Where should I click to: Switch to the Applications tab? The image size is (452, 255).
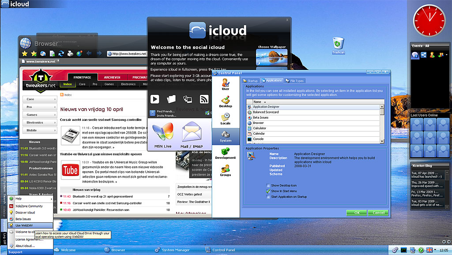click(x=271, y=81)
